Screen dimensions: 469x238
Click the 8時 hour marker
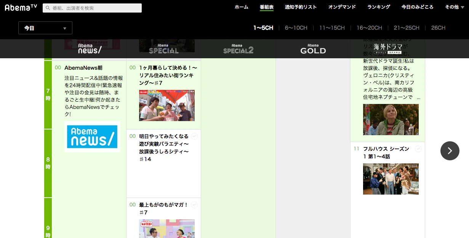tap(48, 163)
